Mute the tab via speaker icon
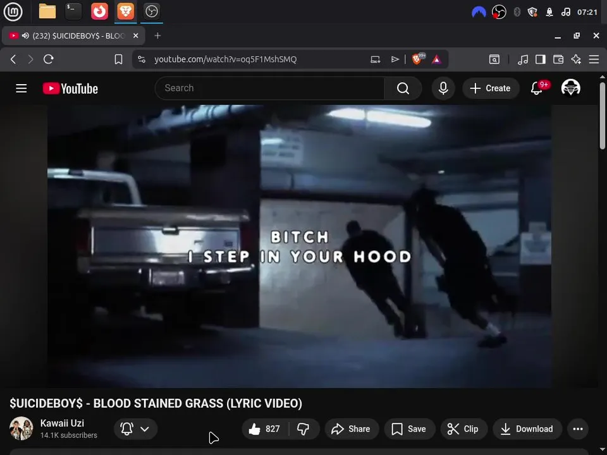 pos(25,35)
